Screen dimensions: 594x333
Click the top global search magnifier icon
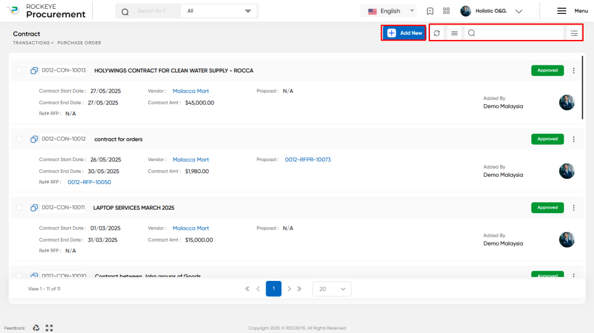point(125,12)
